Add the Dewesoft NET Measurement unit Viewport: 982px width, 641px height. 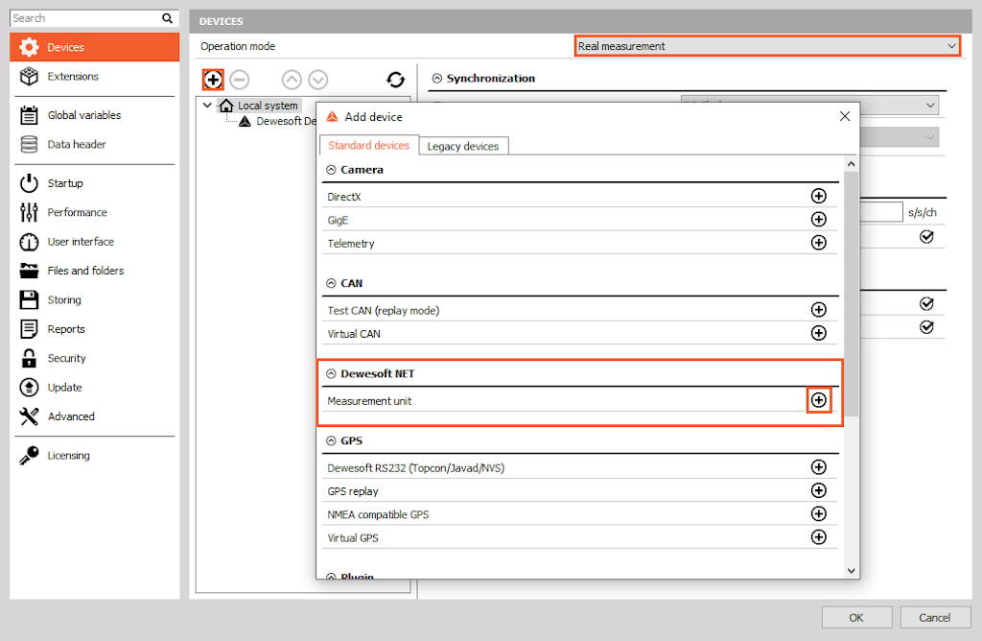pos(819,400)
